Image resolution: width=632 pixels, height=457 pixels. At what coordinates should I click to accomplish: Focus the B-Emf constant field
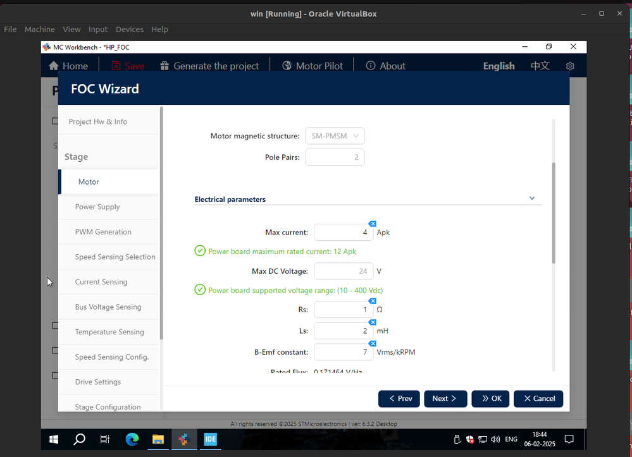(344, 352)
